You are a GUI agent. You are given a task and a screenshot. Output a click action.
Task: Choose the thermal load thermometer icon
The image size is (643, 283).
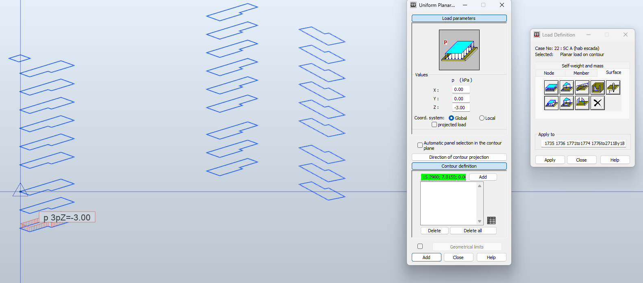tap(613, 87)
